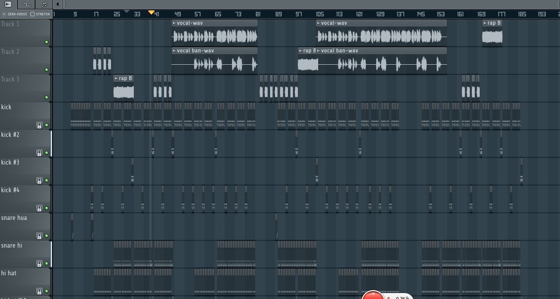The width and height of the screenshot is (560, 299).
Task: Open the pattern clip mode icon
Action: 44,4
